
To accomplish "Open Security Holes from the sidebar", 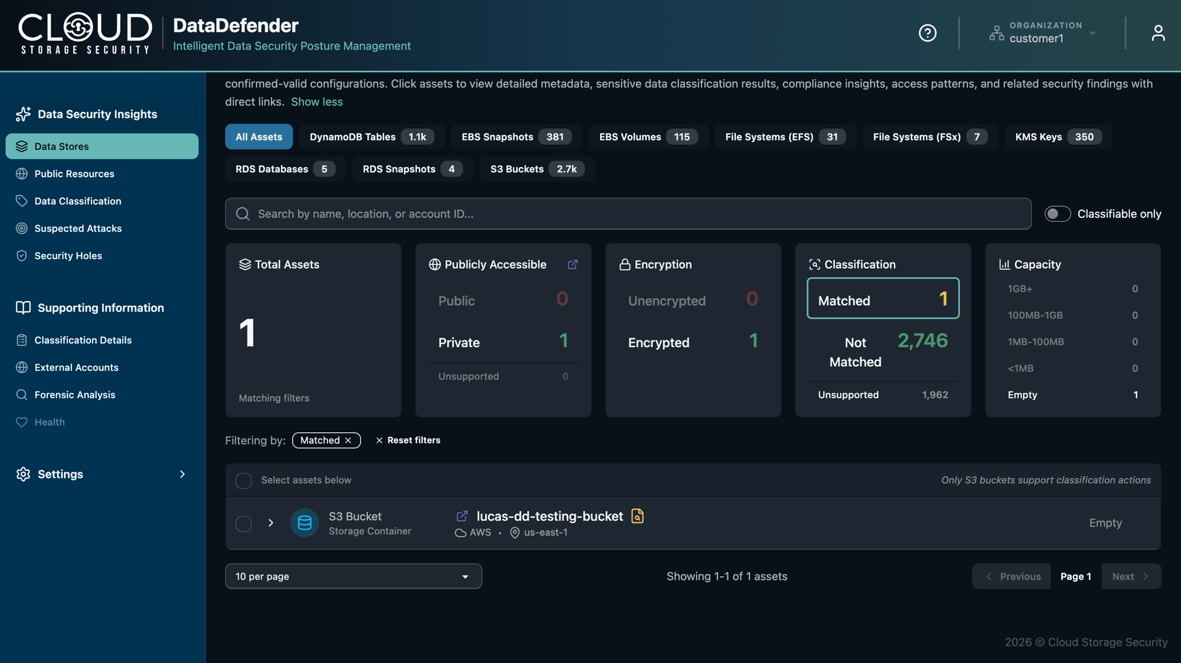I will 68,256.
